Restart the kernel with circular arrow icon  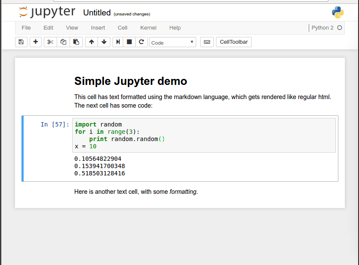[141, 42]
